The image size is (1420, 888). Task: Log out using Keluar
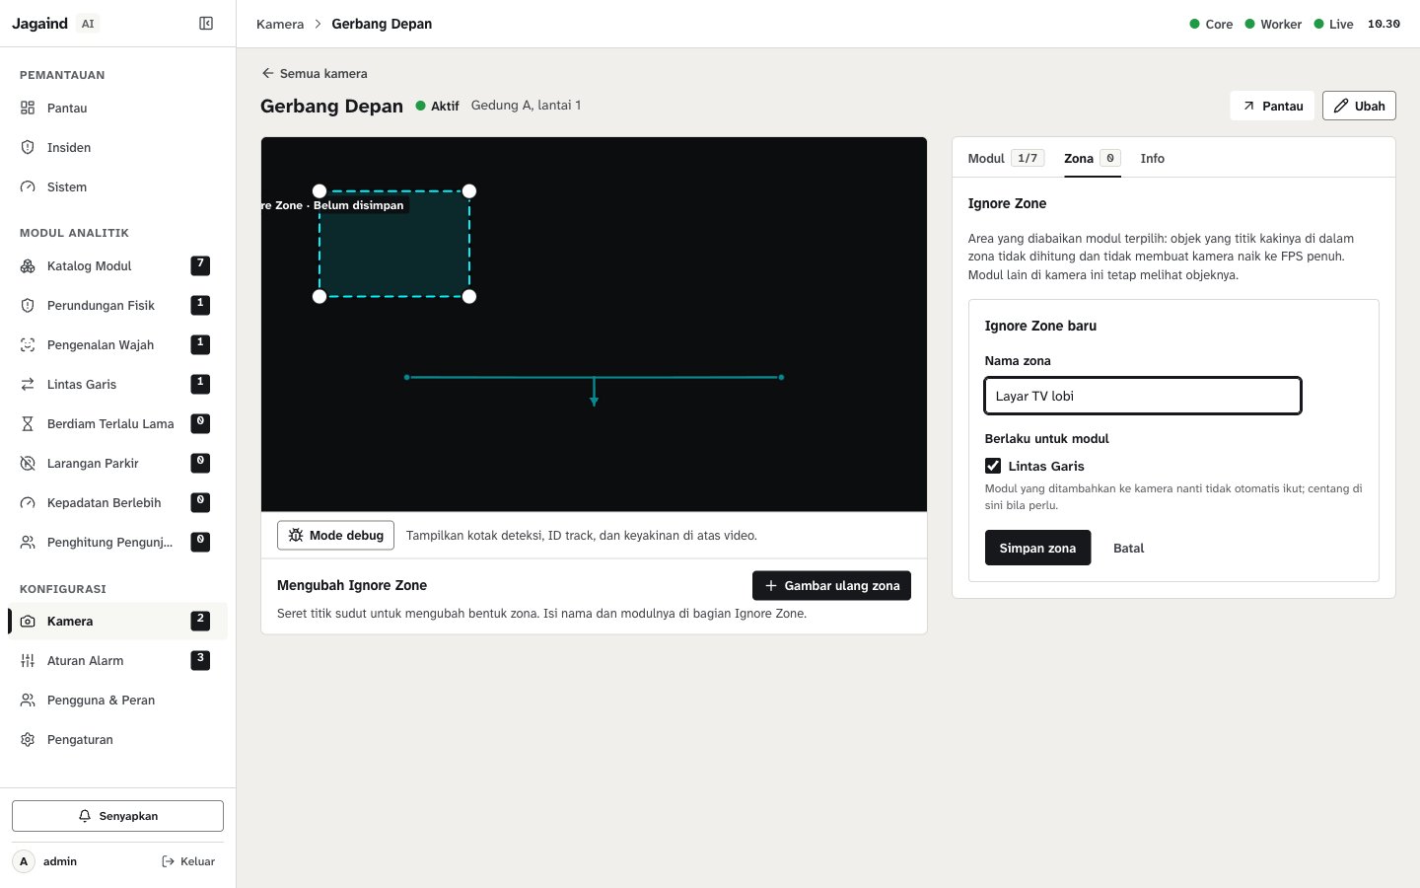click(188, 861)
